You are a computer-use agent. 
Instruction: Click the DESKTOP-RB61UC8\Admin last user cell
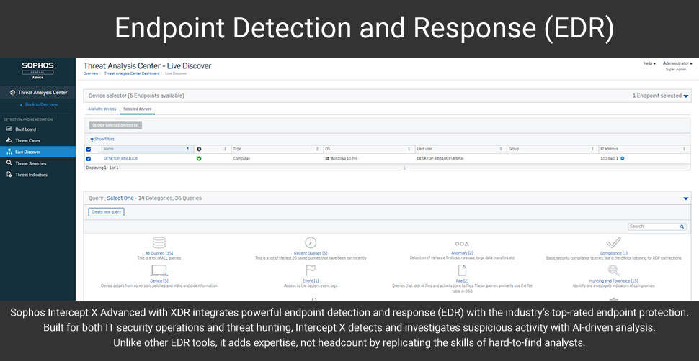click(x=441, y=158)
